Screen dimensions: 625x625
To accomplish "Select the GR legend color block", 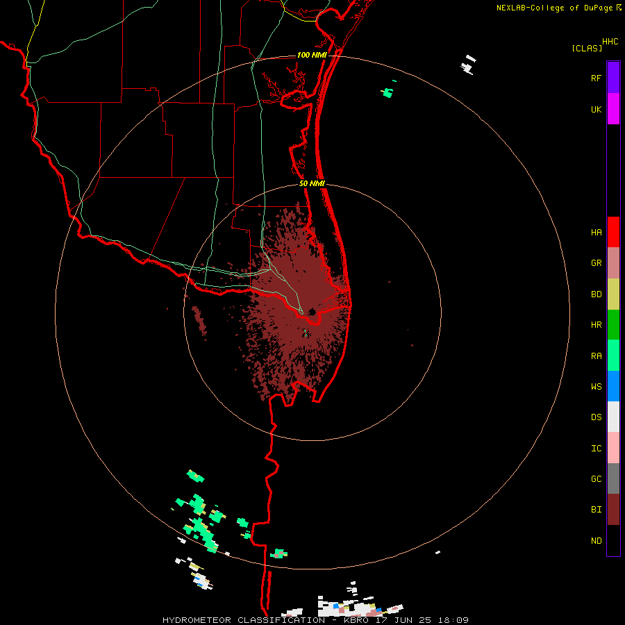I will point(613,263).
